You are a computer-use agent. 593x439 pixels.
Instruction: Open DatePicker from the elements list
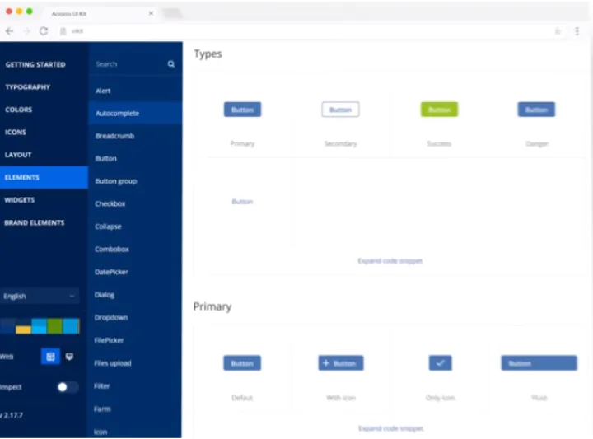pos(111,272)
